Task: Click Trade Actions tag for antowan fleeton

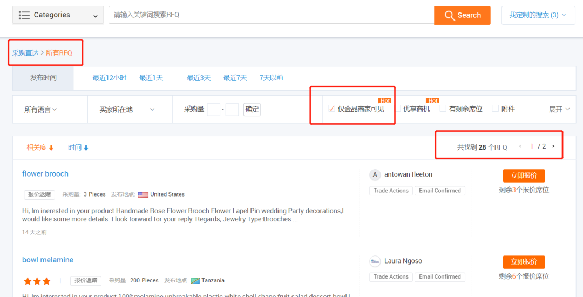Action: (x=391, y=191)
